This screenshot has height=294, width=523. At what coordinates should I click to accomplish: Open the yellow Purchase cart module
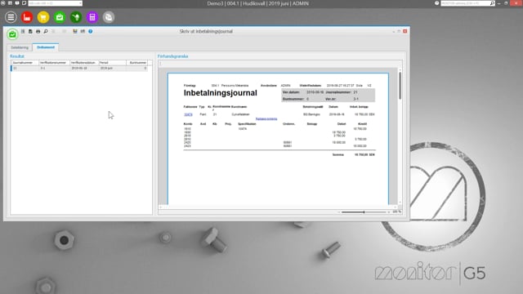(x=43, y=17)
